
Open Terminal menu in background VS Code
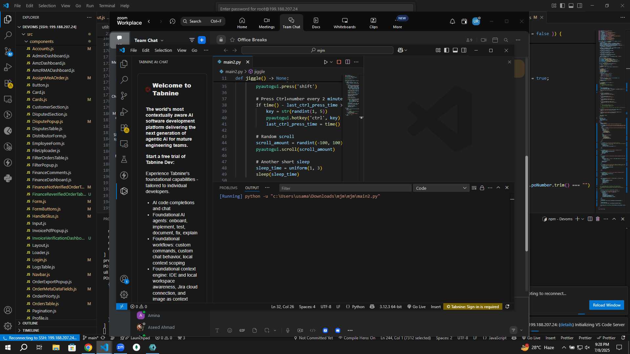coord(107,6)
